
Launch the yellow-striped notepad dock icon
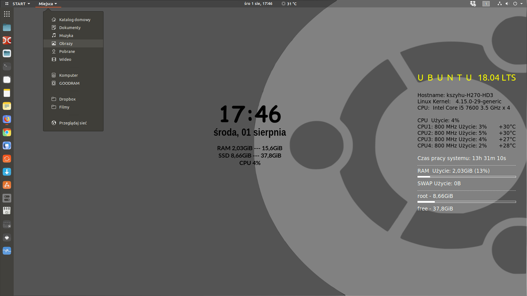click(x=7, y=93)
